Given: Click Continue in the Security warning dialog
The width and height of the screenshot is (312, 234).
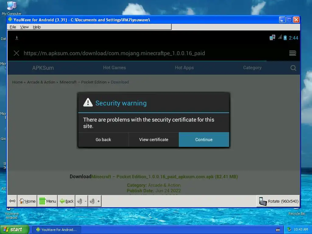Looking at the screenshot, I should tap(204, 140).
